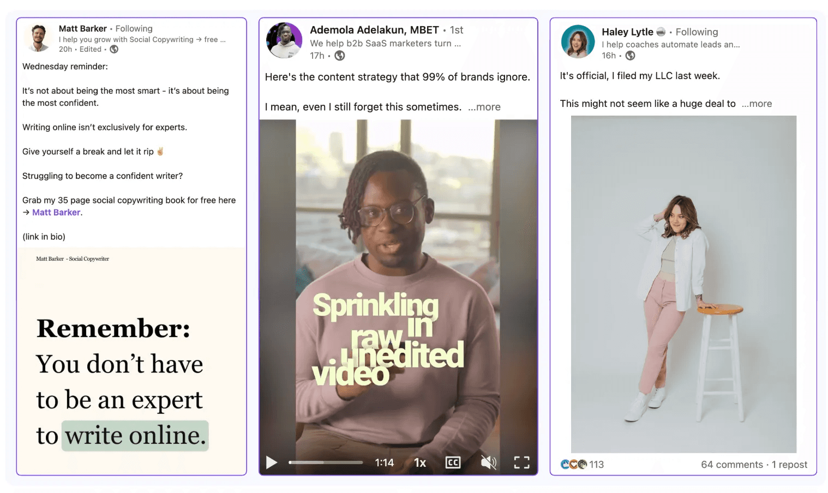The width and height of the screenshot is (828, 493).
Task: Click the 1:14 video time display
Action: [384, 462]
